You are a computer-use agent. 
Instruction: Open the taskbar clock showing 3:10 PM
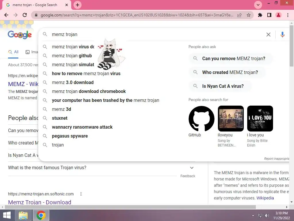(281, 216)
